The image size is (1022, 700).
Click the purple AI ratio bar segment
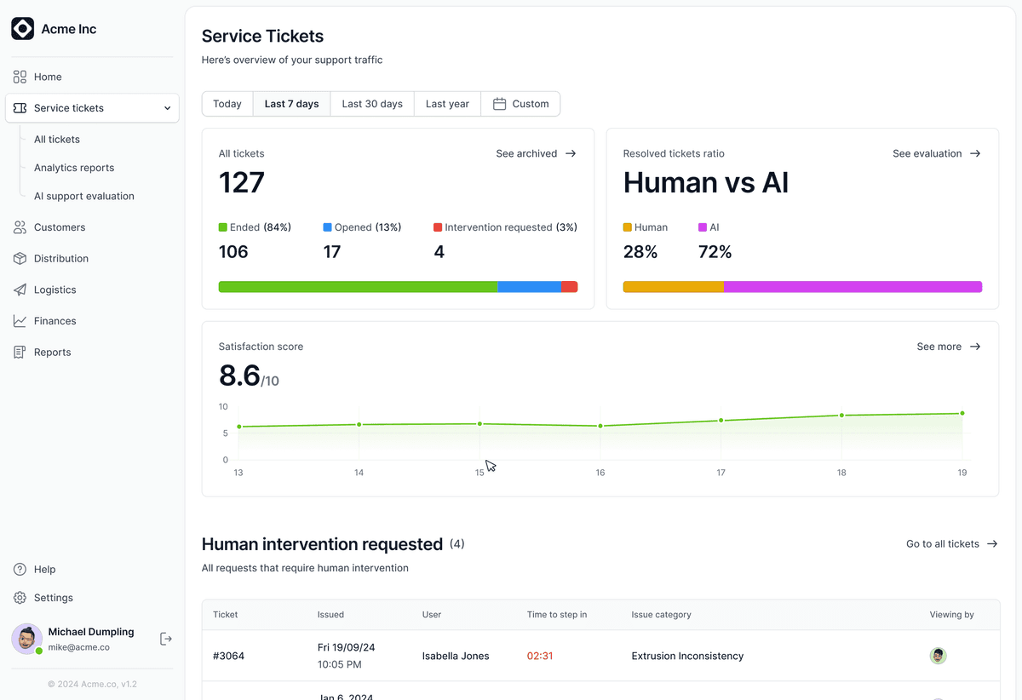(x=853, y=287)
